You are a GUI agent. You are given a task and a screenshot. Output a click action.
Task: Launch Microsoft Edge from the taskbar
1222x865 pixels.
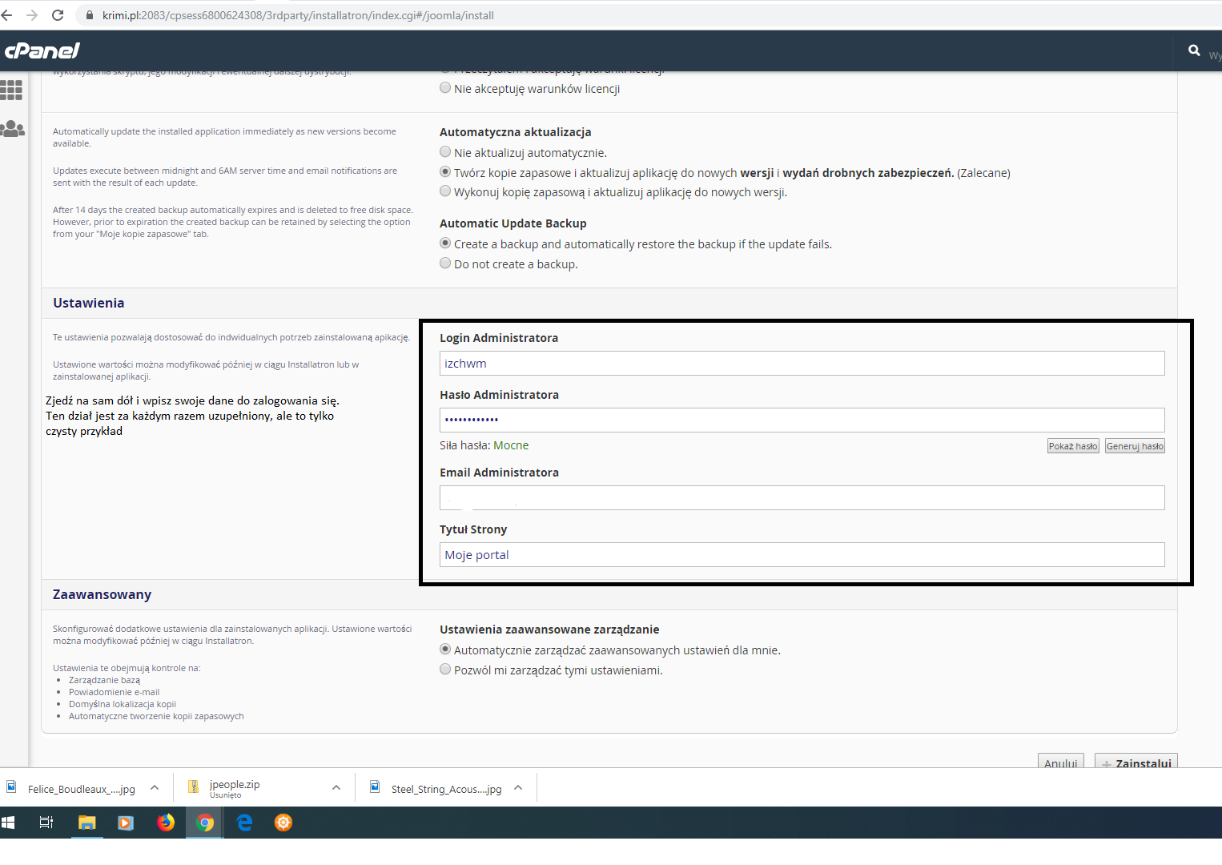243,823
